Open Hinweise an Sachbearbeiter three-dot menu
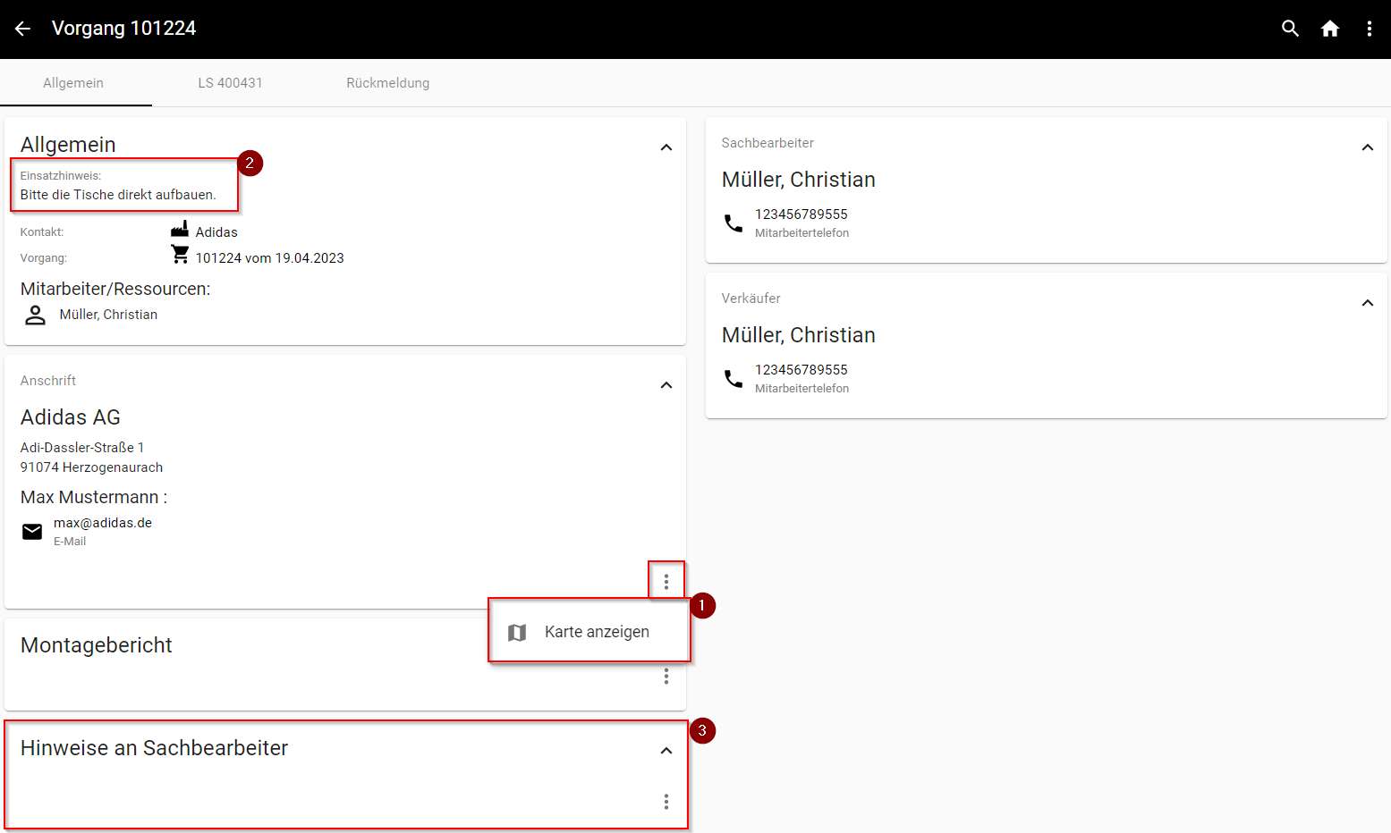Screen dimensions: 1391x833 pos(666,801)
